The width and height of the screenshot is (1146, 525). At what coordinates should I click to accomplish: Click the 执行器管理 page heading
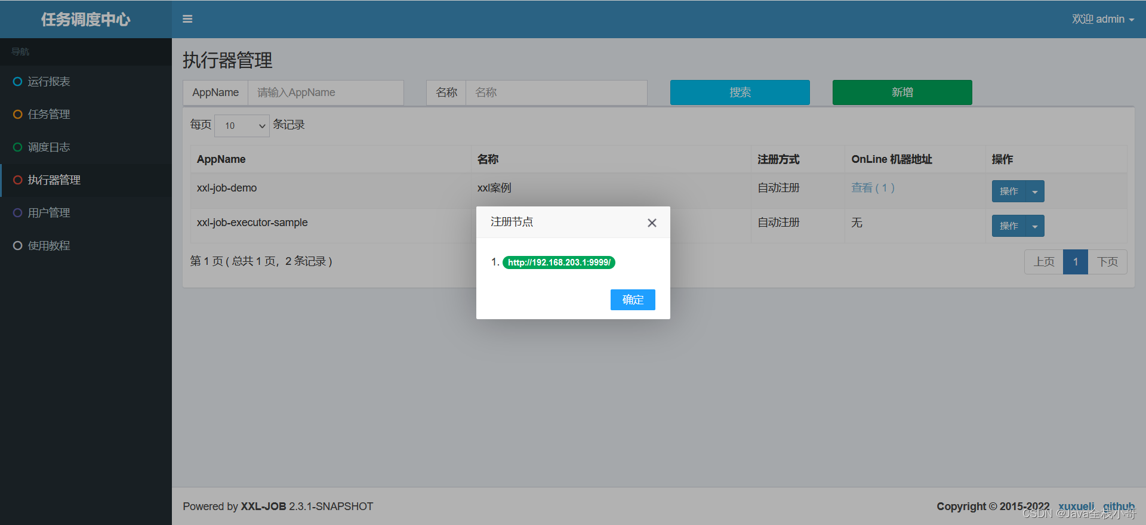[227, 60]
